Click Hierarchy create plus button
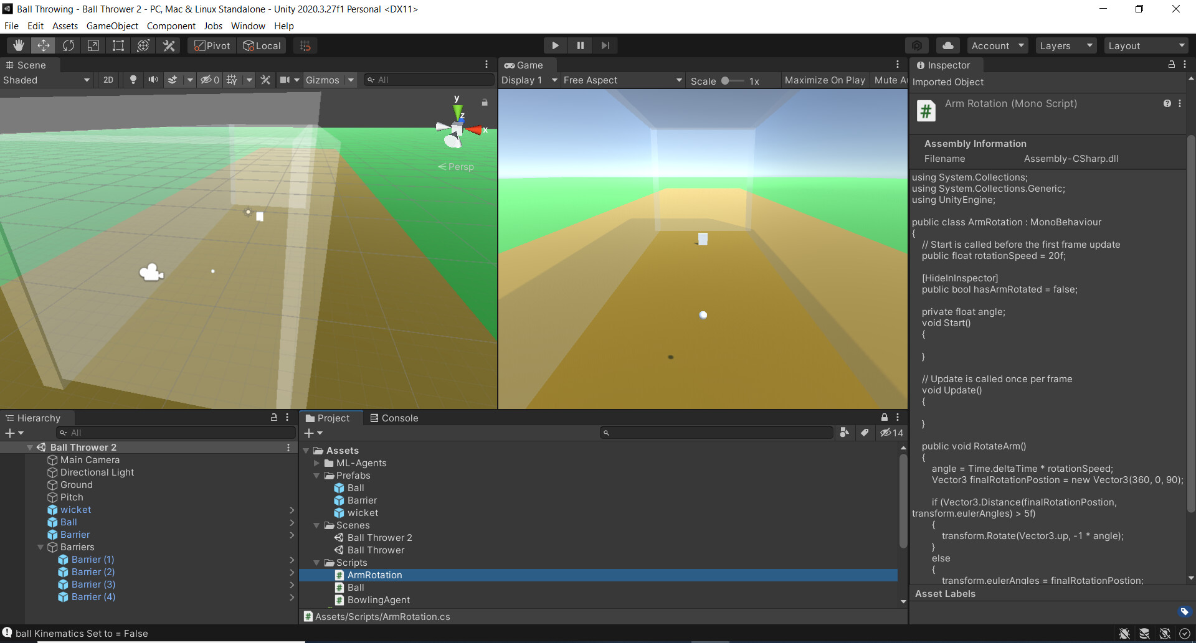Viewport: 1196px width, 643px height. 14,433
